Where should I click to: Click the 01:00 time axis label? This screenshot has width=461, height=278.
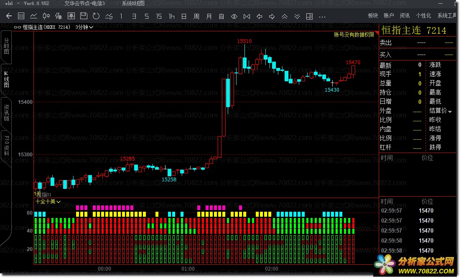188,268
